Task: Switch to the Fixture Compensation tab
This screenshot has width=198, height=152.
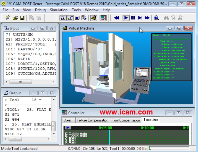Action: click(93, 120)
